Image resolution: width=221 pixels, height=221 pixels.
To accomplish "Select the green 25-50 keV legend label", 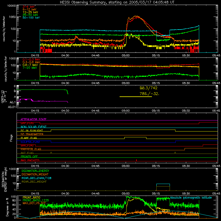I will (x=30, y=15).
